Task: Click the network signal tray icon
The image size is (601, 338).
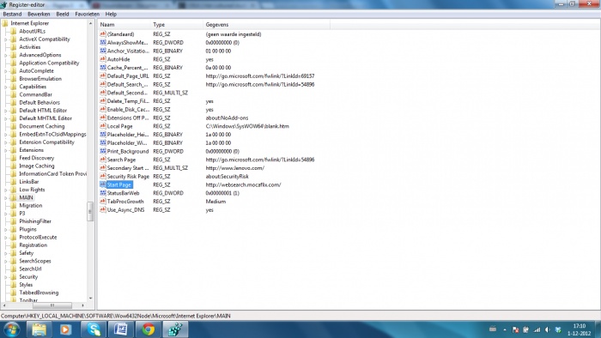Action: (x=537, y=329)
